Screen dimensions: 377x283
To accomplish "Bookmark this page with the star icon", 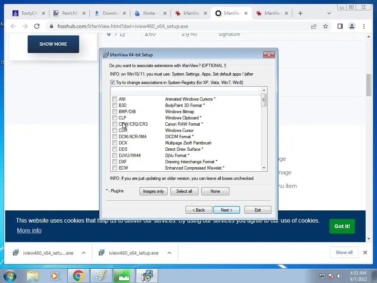I will point(325,26).
